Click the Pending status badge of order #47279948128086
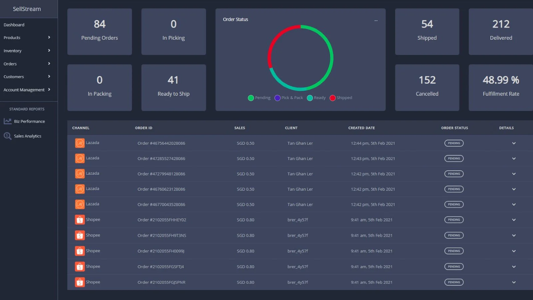Viewport: 533px width, 300px height. [454, 174]
